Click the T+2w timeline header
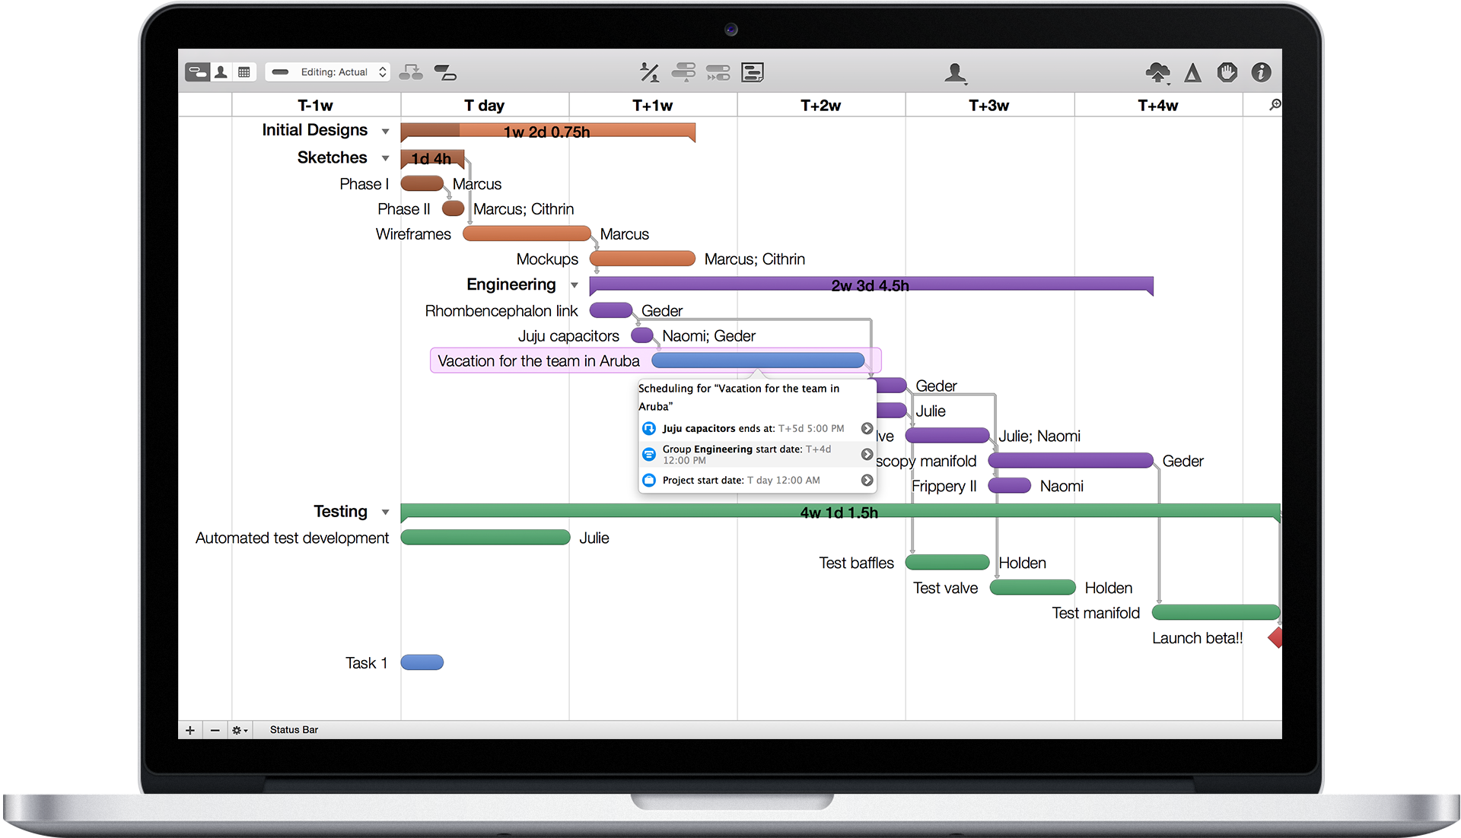Screen dimensions: 1461x838 click(x=820, y=104)
